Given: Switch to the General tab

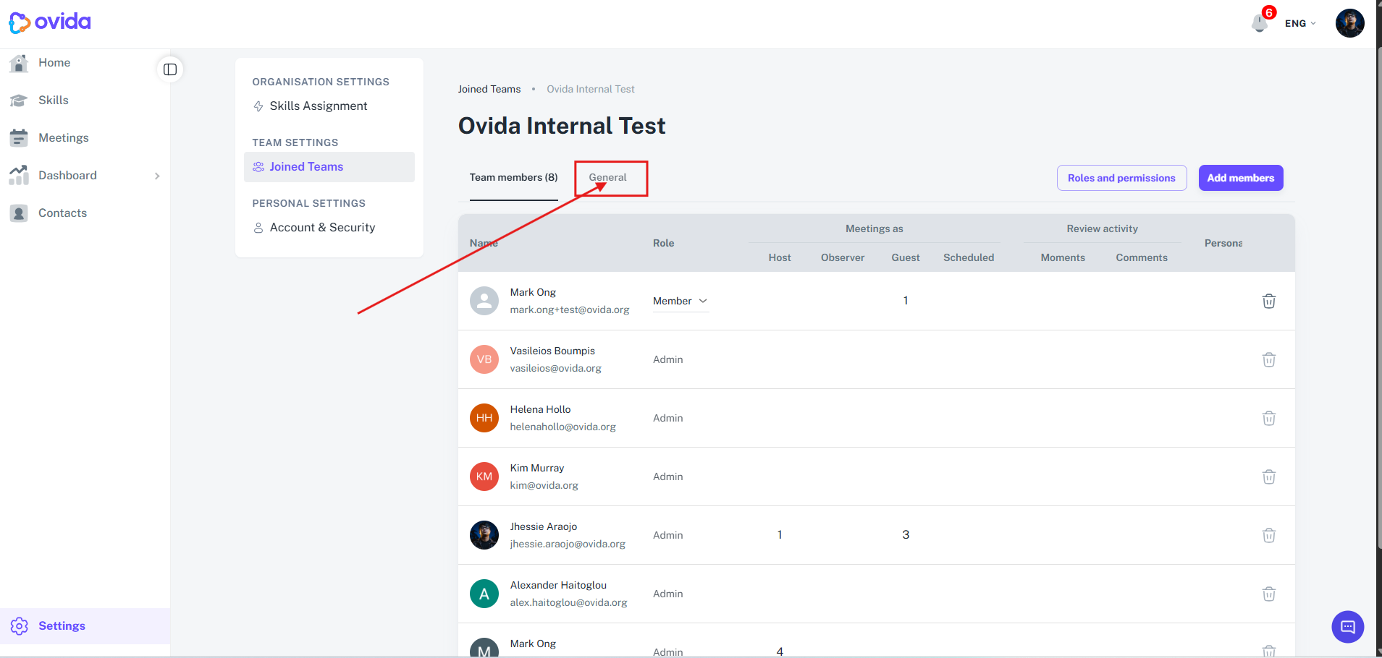Looking at the screenshot, I should [x=607, y=178].
